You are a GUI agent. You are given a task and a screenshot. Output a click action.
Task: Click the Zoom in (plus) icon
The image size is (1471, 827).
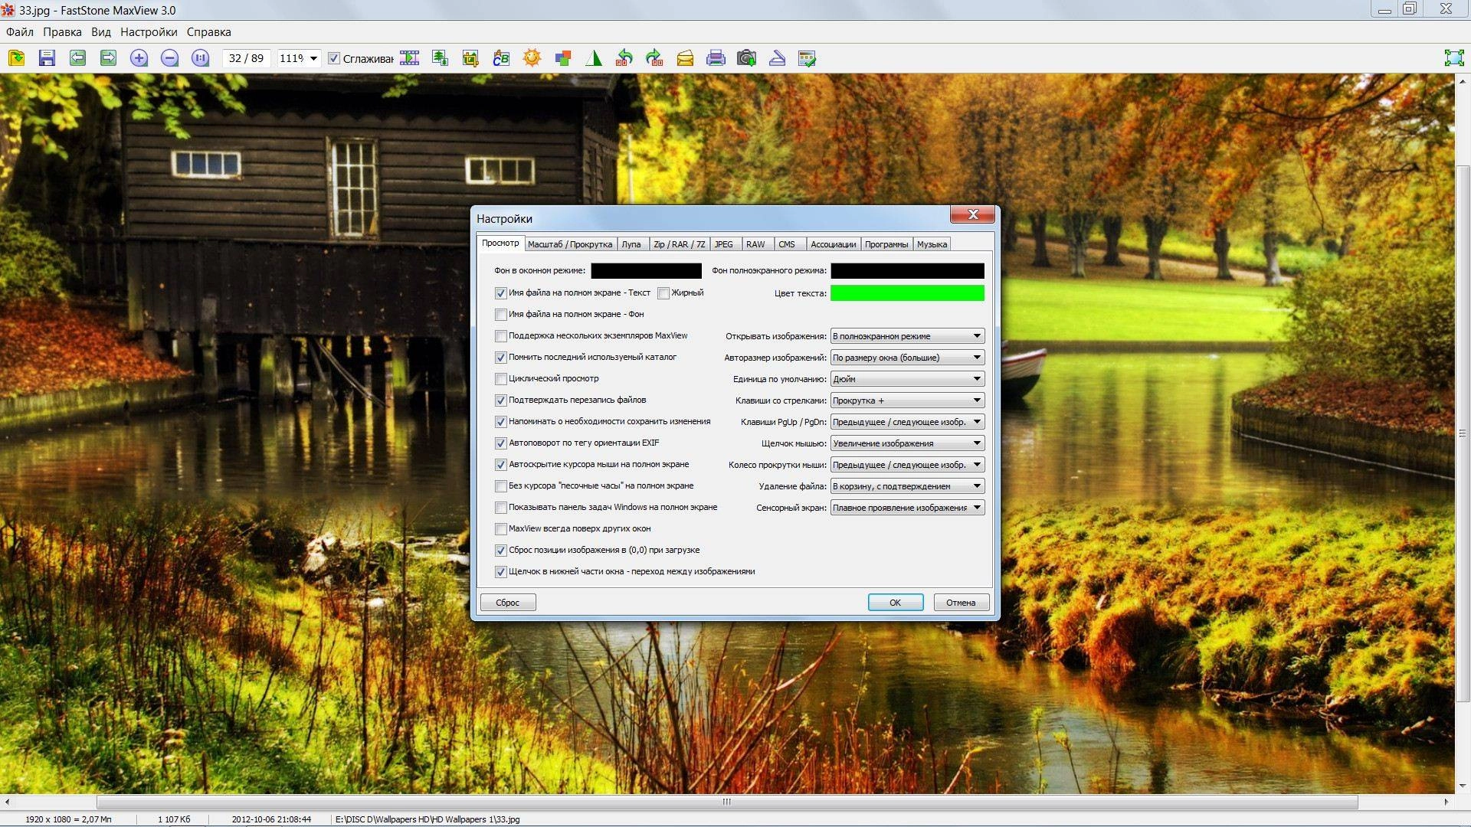139,58
